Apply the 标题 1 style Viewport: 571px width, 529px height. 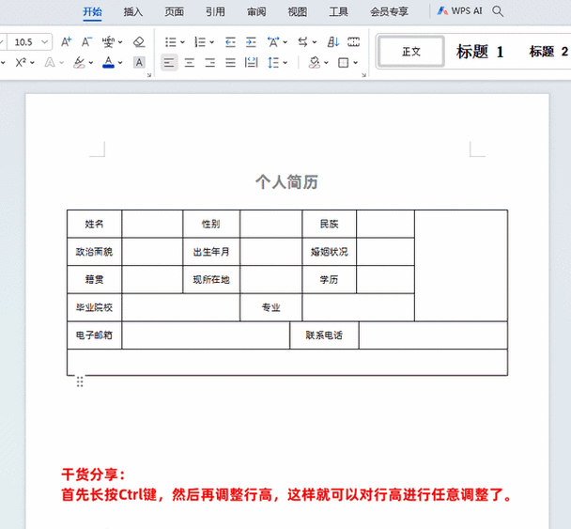click(480, 52)
